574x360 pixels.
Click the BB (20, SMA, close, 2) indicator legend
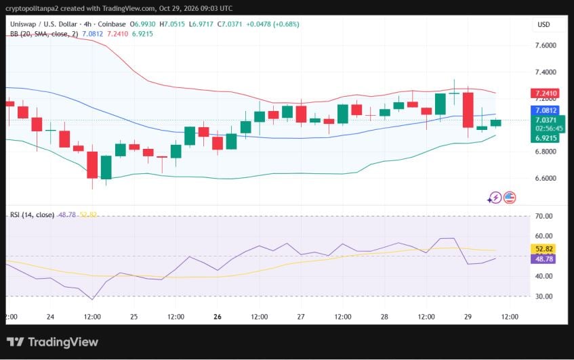(44, 34)
